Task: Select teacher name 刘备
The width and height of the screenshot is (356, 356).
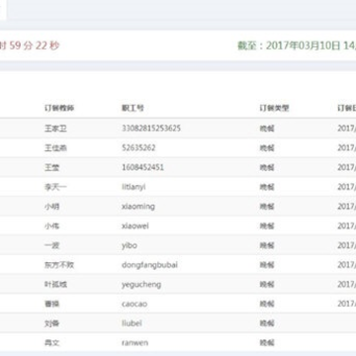Action: 52,323
